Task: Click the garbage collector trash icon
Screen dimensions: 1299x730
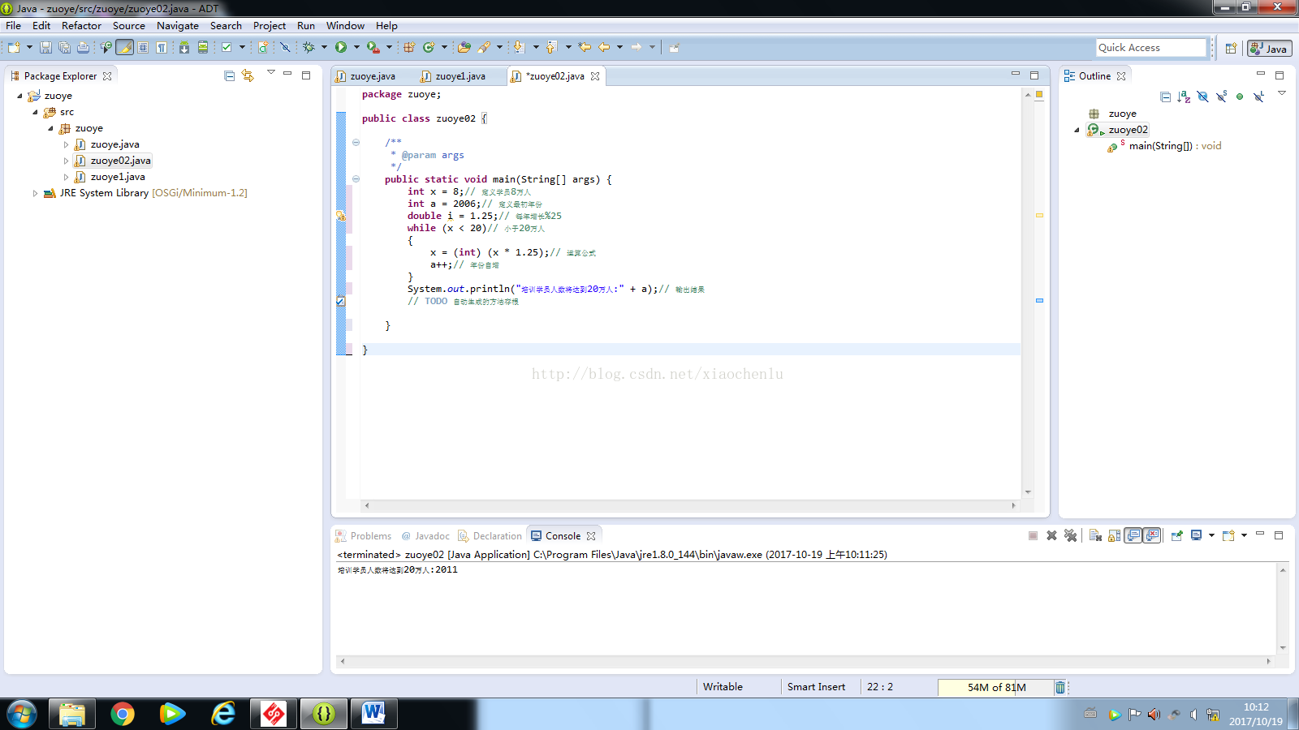Action: click(1059, 687)
